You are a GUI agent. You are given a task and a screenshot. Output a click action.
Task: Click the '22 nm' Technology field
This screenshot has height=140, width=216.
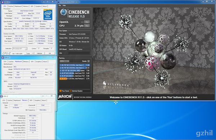tap(17, 18)
